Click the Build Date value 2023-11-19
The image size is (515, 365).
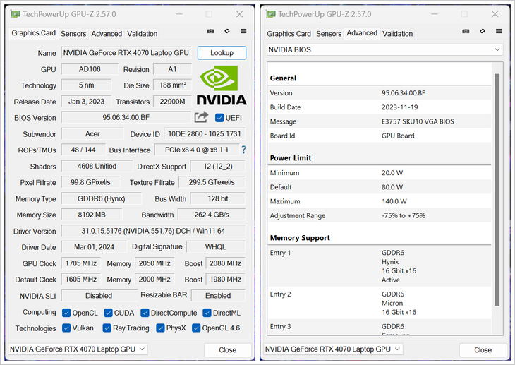399,107
